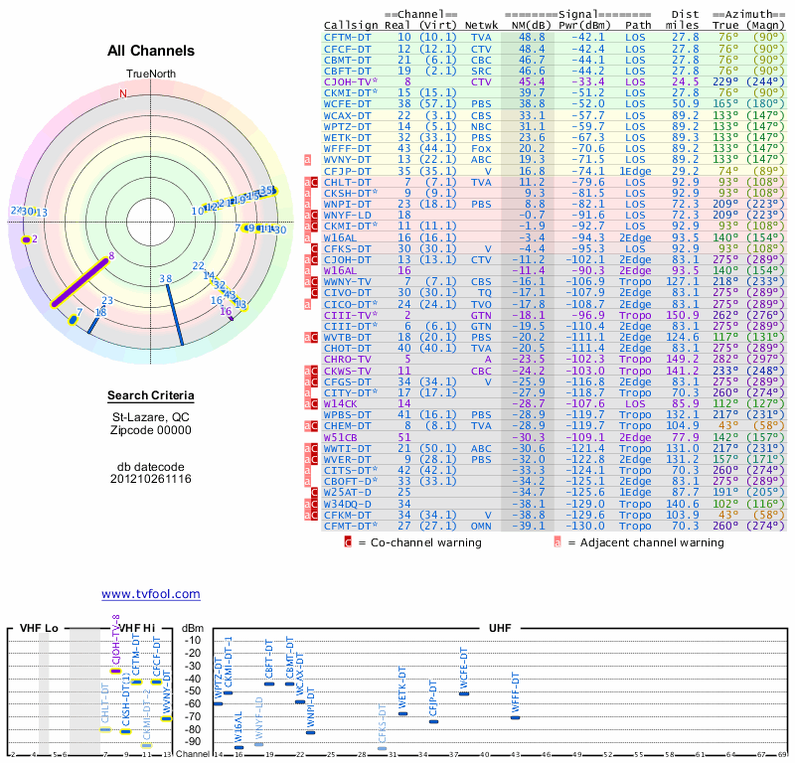Click the red N north marker on radar
795x763 pixels.
(x=123, y=94)
